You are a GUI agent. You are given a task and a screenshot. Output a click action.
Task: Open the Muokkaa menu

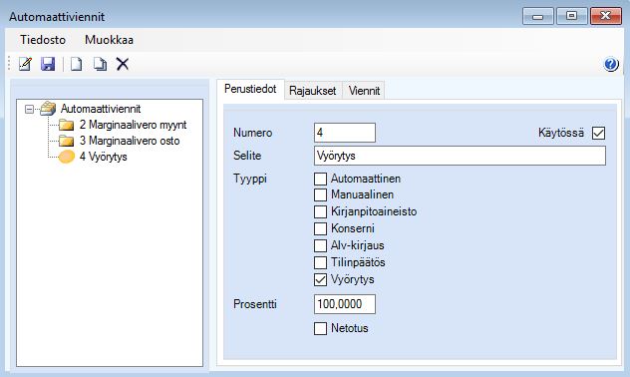click(109, 40)
